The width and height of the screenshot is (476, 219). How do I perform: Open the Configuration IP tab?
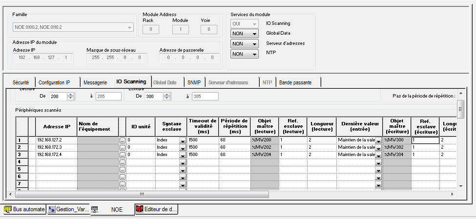(x=54, y=82)
